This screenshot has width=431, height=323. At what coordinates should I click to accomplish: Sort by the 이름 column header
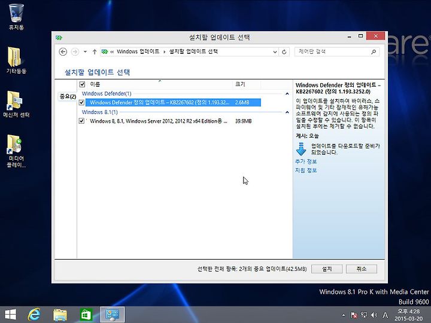pos(155,84)
